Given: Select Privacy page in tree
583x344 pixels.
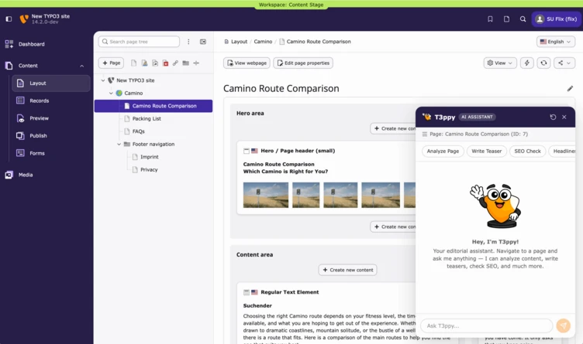Looking at the screenshot, I should pyautogui.click(x=149, y=170).
